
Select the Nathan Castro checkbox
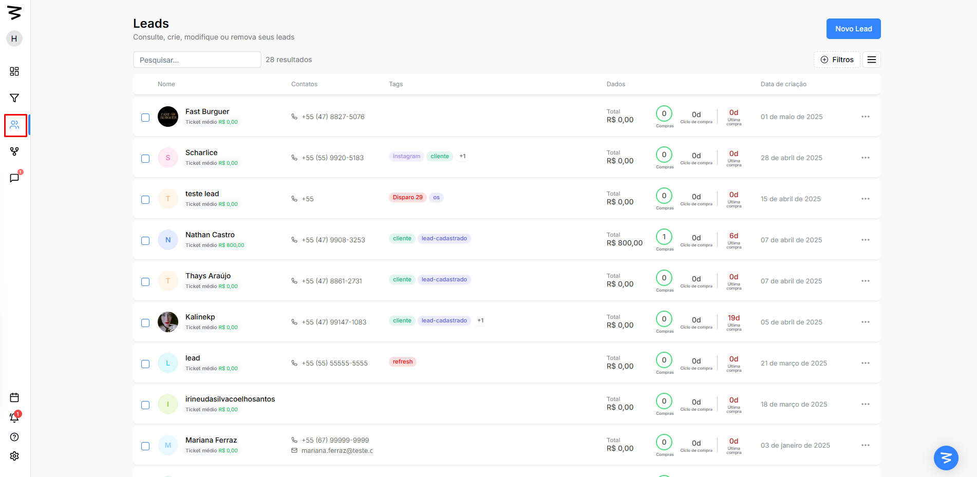tap(145, 241)
